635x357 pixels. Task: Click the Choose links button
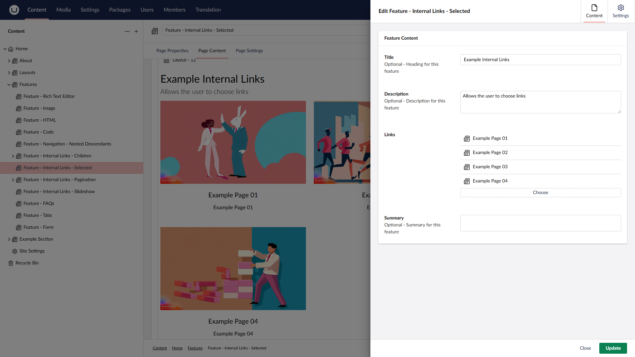(540, 193)
